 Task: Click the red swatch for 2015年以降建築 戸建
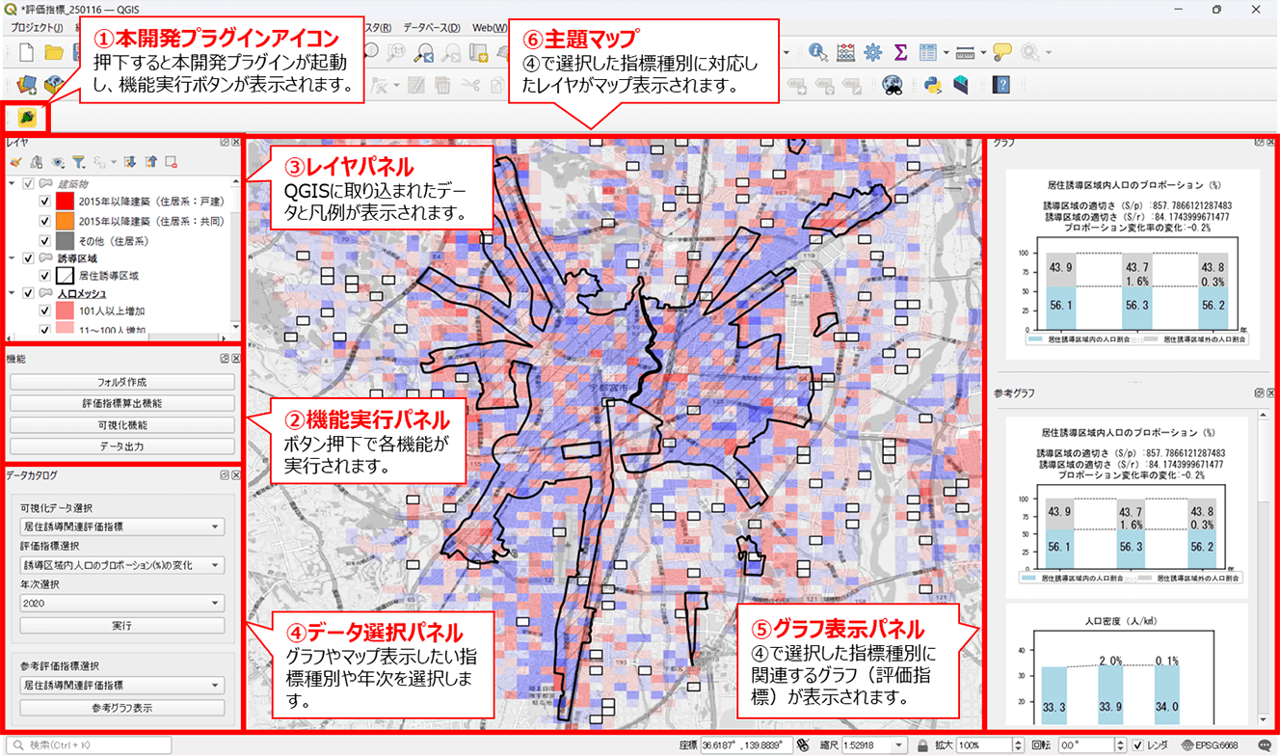point(65,202)
